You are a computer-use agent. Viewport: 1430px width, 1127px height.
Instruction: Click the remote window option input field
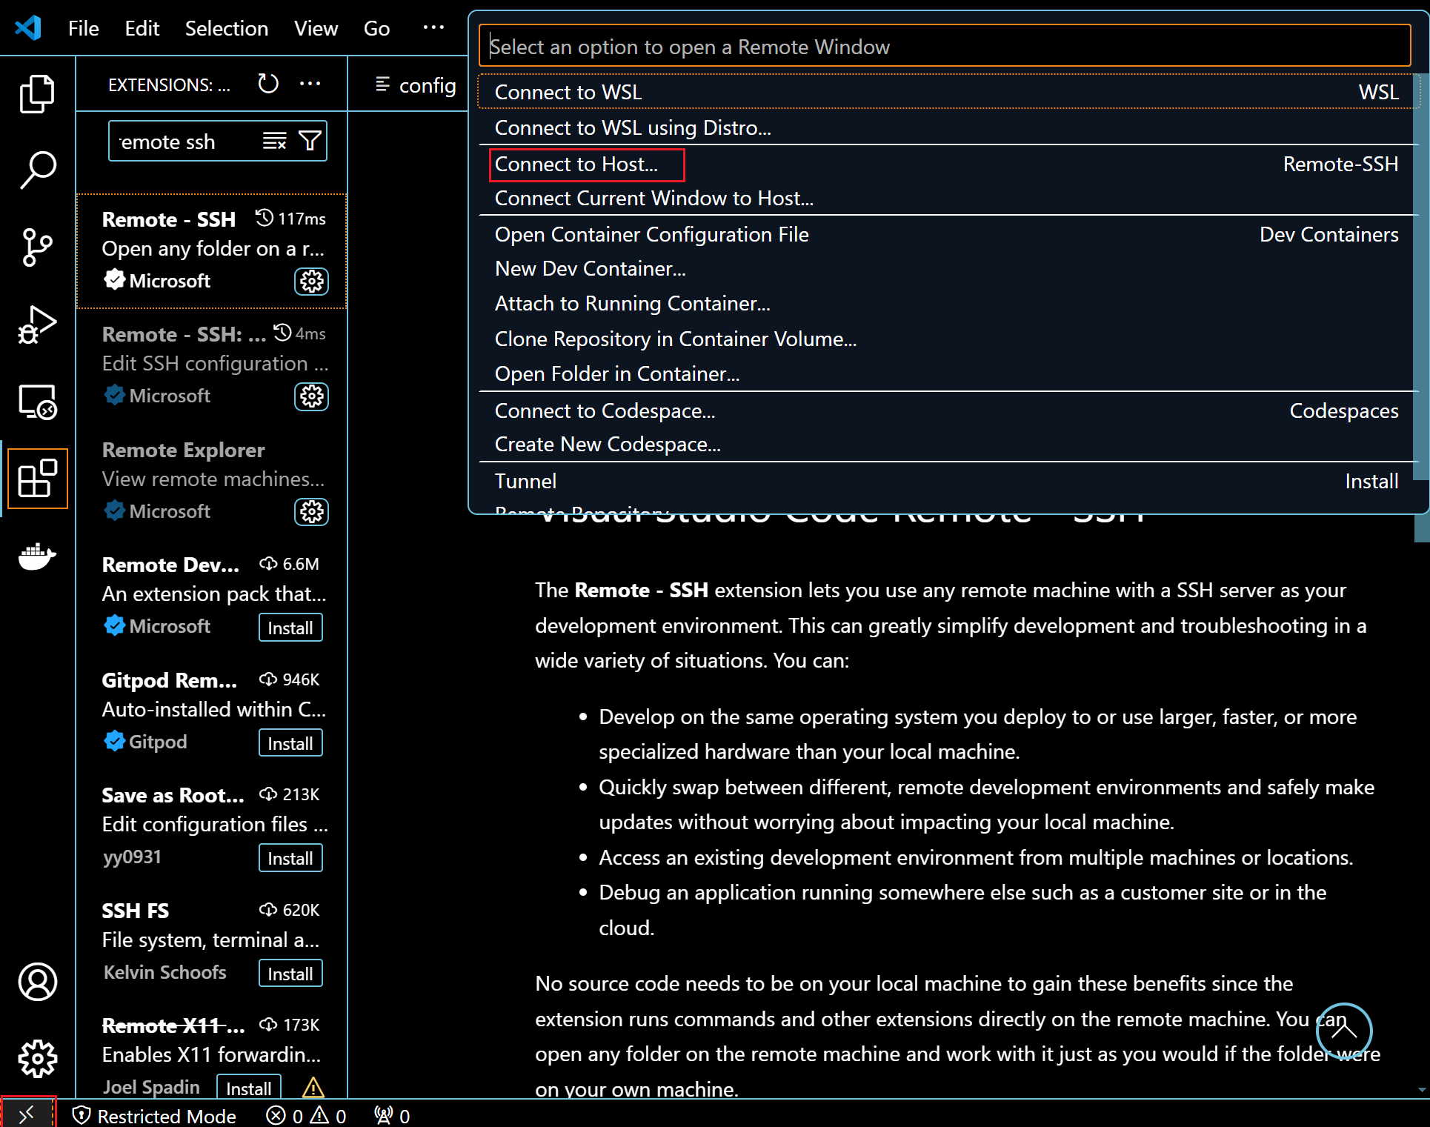click(945, 46)
